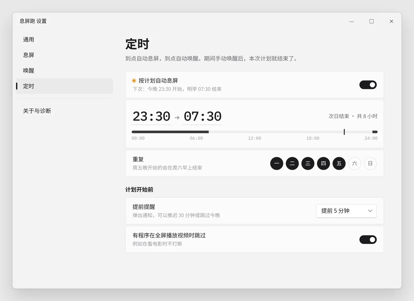Edit the 07:30 end time
Screen dimensions: 414x301
pyautogui.click(x=202, y=117)
